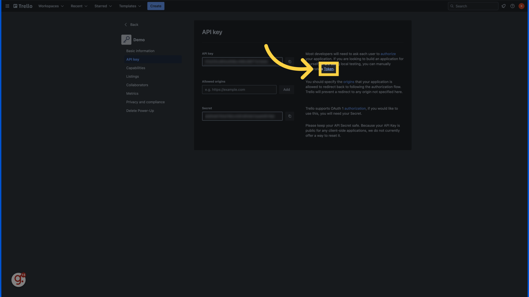Screen dimensions: 529x297
Task: Click the Secret value field
Action: coord(242,116)
